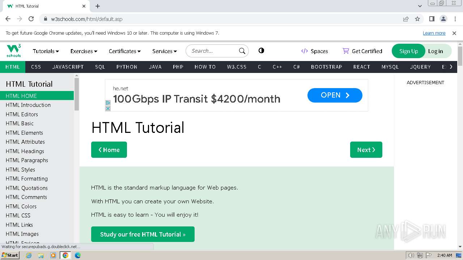Click the browser forward arrow
463x260 pixels.
pyautogui.click(x=20, y=19)
